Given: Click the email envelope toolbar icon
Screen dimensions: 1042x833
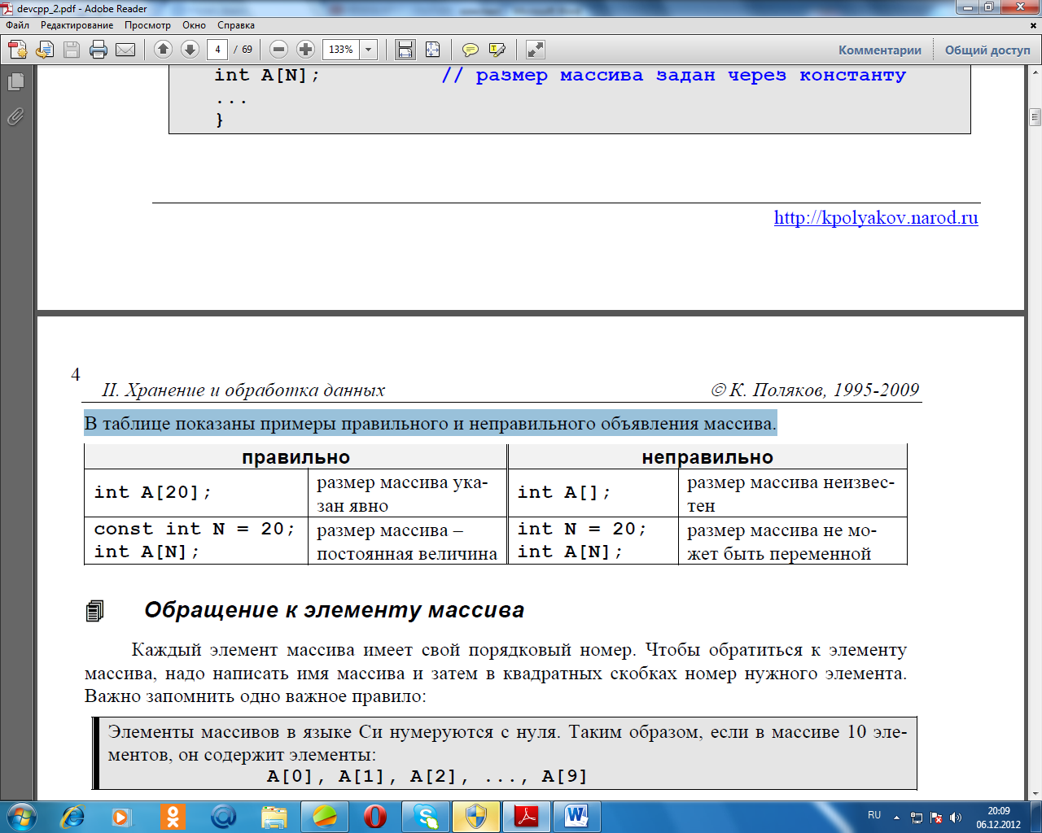Looking at the screenshot, I should pyautogui.click(x=125, y=50).
